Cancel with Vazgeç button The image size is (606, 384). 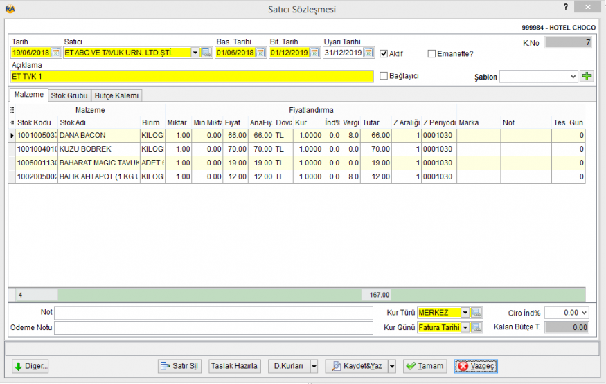pos(476,366)
